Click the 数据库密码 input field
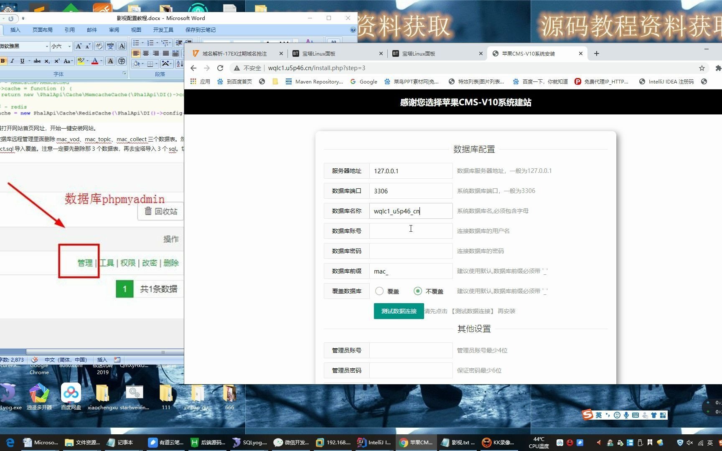The width and height of the screenshot is (722, 451). pos(411,251)
